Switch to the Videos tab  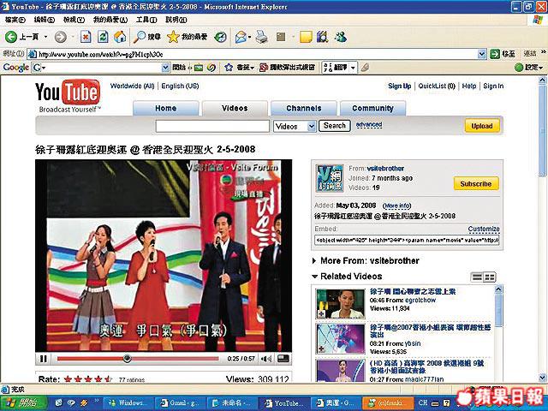(235, 109)
